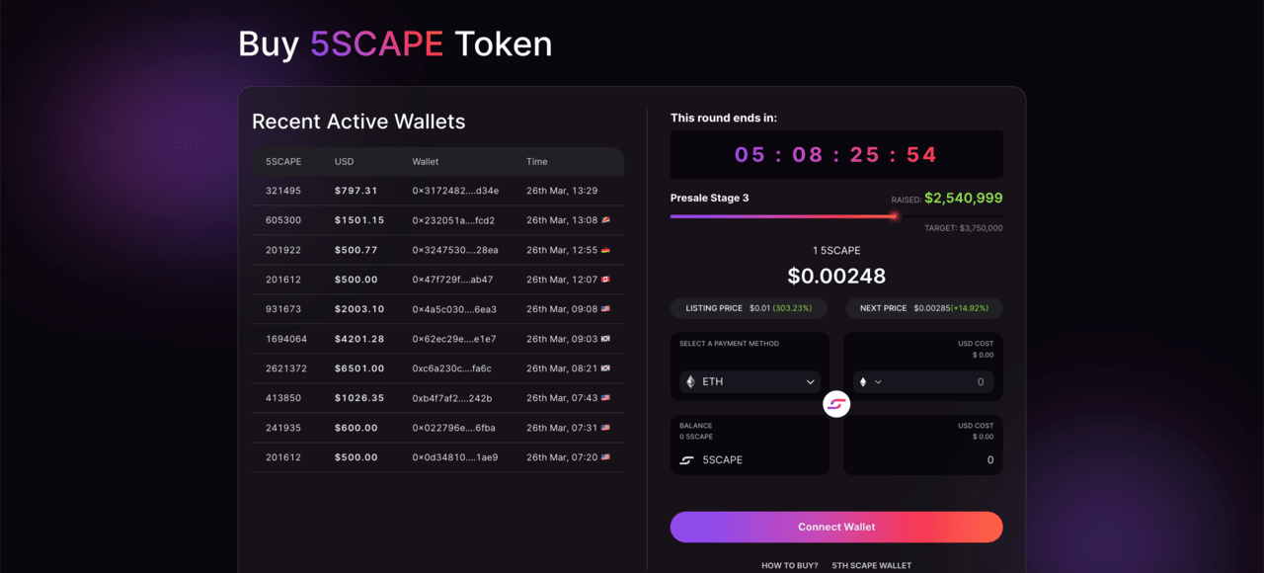1264x573 pixels.
Task: Click the US flag on the 07:20 row
Action: [605, 457]
